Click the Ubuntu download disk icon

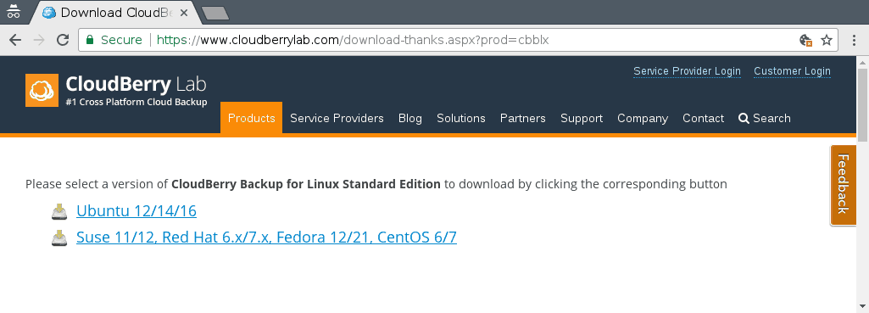59,211
